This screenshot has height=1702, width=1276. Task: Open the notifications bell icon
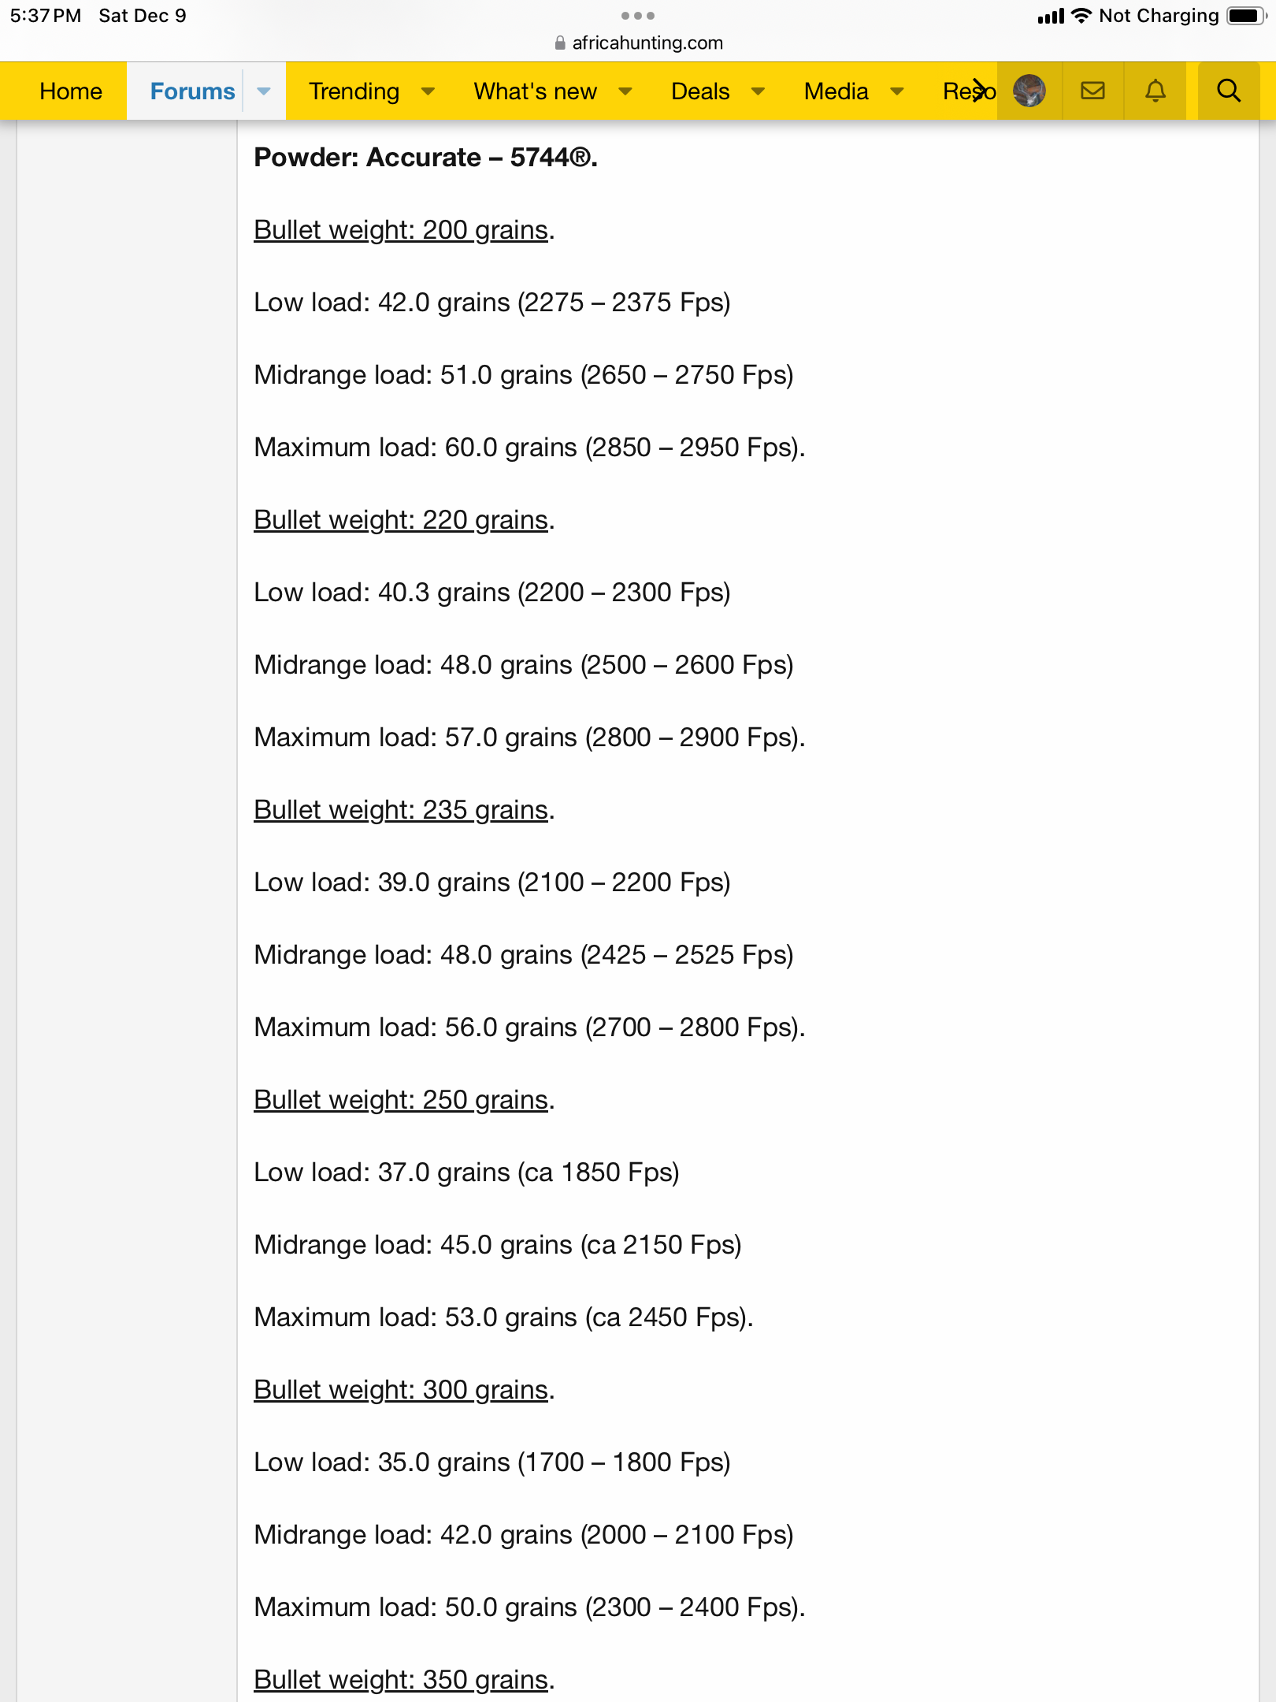tap(1155, 91)
